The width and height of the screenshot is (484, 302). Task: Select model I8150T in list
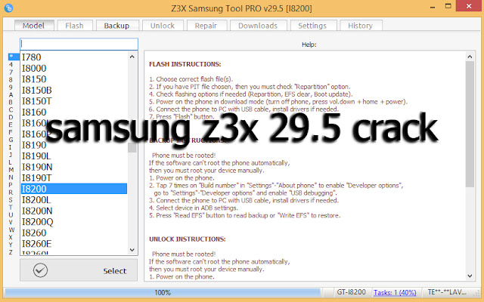tap(74, 101)
